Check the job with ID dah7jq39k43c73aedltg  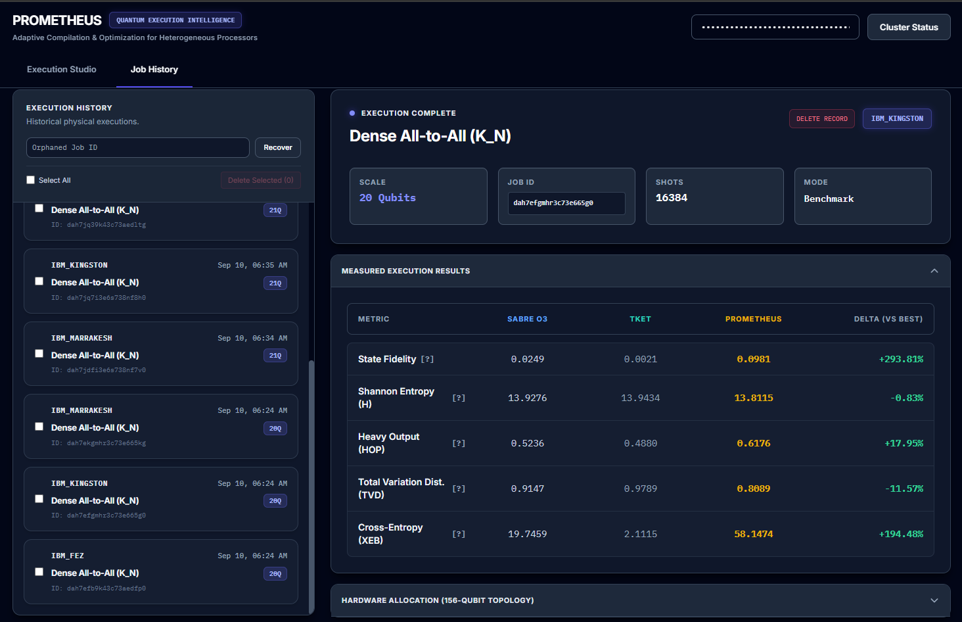(x=39, y=208)
